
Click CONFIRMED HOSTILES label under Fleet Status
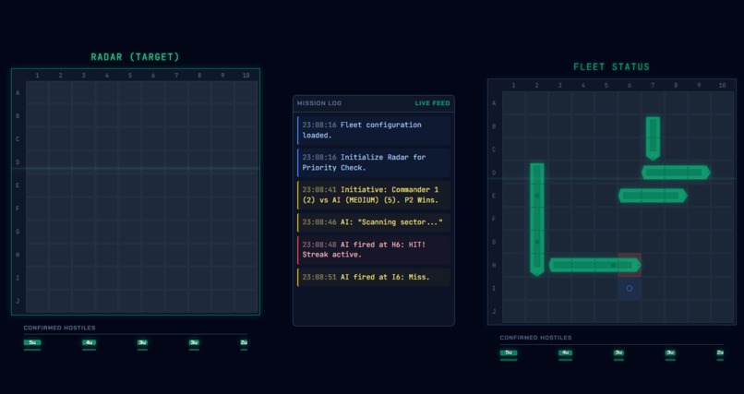pyautogui.click(x=535, y=338)
